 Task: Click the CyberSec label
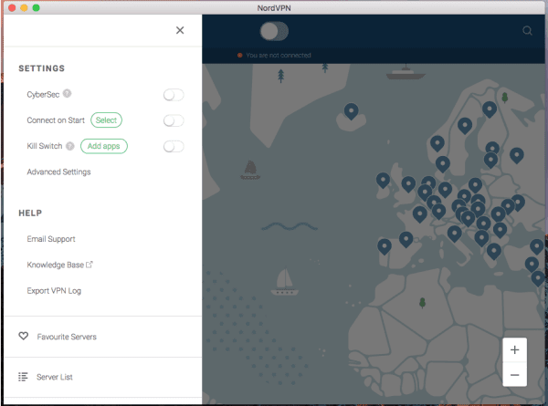43,94
